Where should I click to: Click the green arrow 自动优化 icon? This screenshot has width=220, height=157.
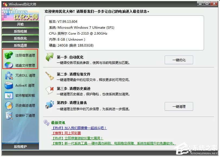pyautogui.click(x=50, y=57)
